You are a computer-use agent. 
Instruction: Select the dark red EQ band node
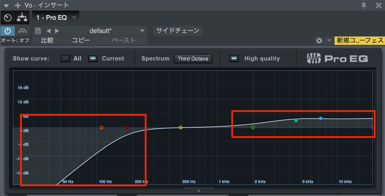pos(127,128)
